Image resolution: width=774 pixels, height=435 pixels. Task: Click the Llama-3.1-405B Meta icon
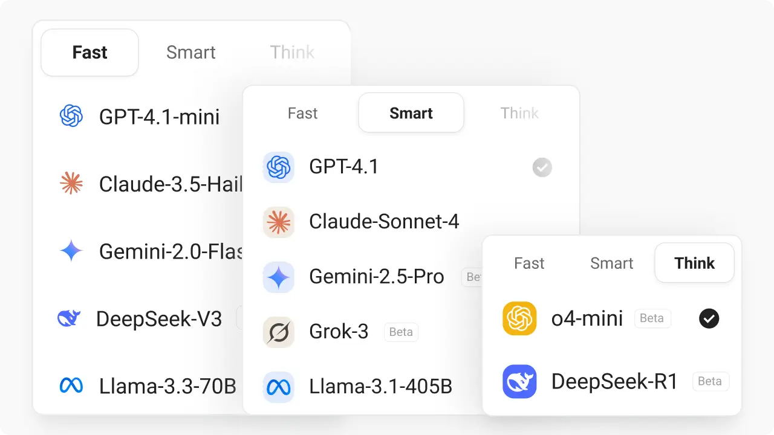point(279,387)
